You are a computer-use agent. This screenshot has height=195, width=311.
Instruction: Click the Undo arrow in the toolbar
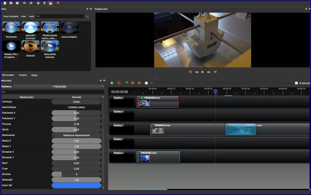coord(24,3)
